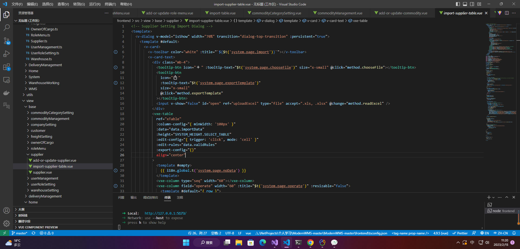
Task: Expand the VUE COMPONENT PREVIEW section
Action: [x=63, y=227]
